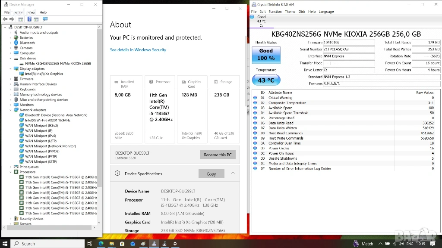The width and height of the screenshot is (442, 248).
Task: Click the blue Help icon in Device Manager toolbar
Action: pos(29,19)
